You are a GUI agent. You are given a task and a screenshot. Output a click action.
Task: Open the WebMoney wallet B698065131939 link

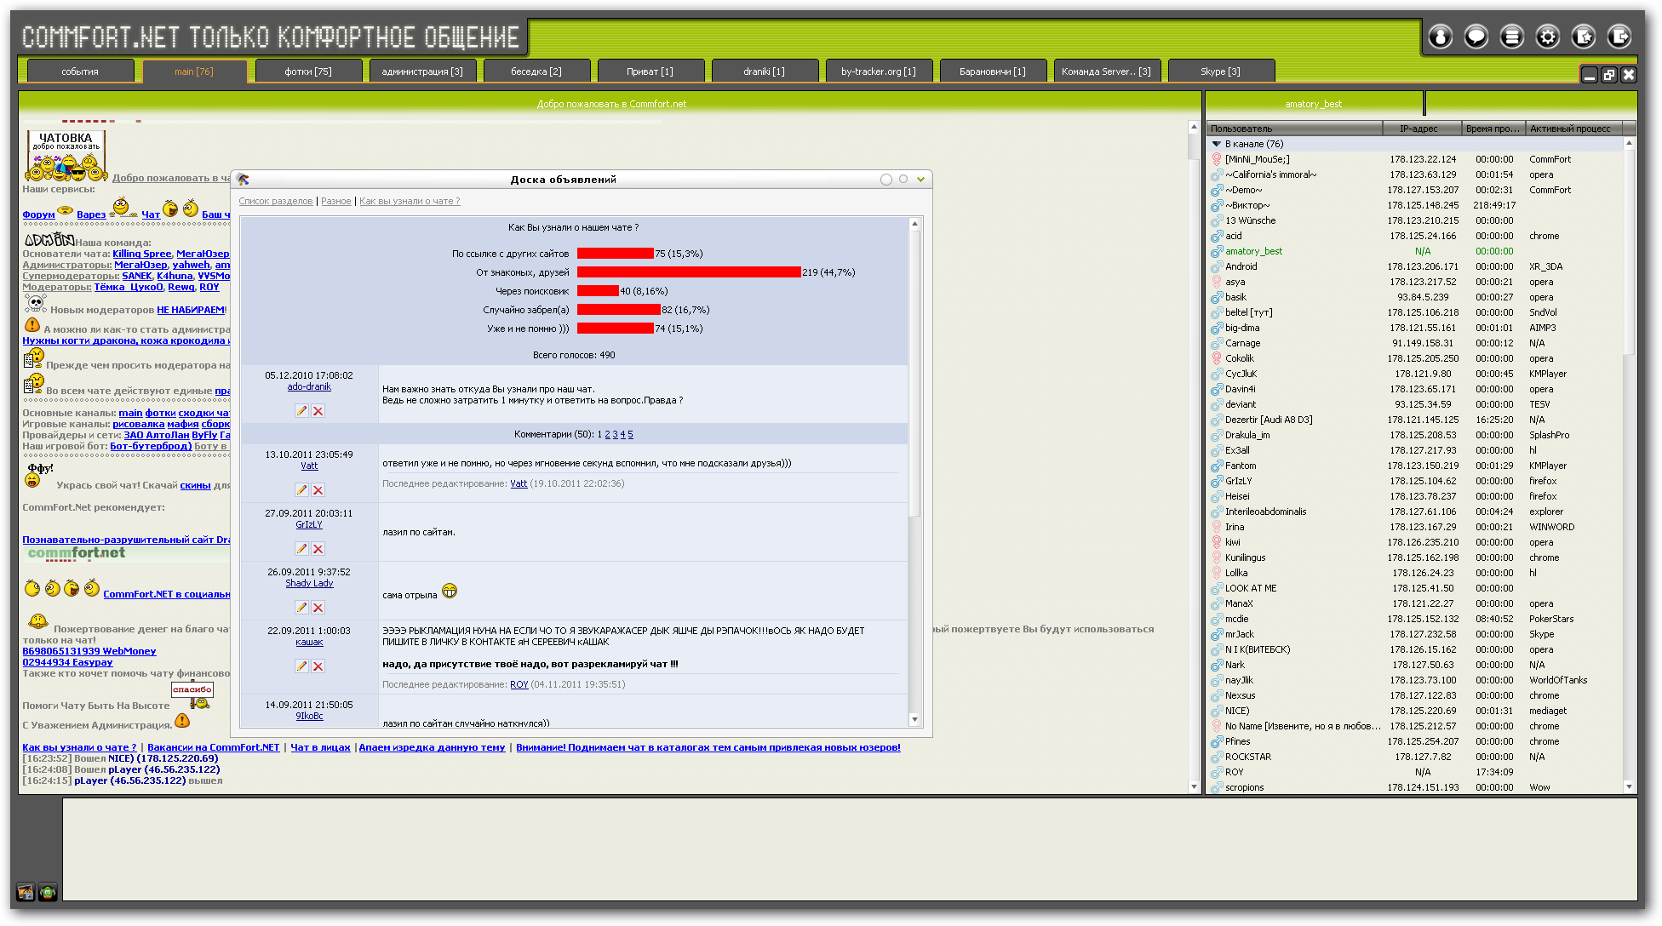tap(89, 651)
